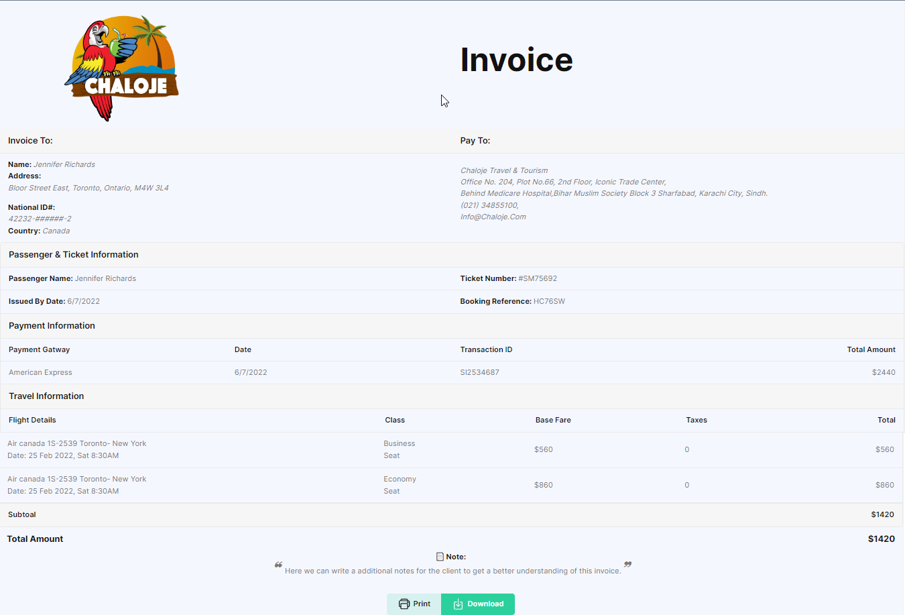The height and width of the screenshot is (615, 905).
Task: Expand the Passenger & Ticket Information section
Action: 74,254
